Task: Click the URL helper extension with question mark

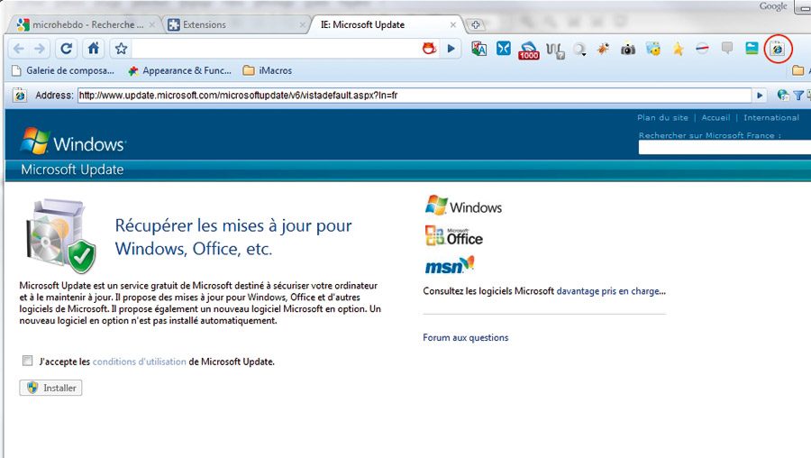Action: [x=555, y=50]
